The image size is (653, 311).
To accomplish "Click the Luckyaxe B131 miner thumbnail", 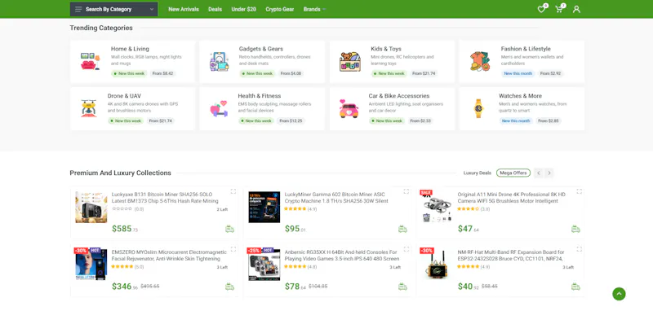I will (91, 207).
